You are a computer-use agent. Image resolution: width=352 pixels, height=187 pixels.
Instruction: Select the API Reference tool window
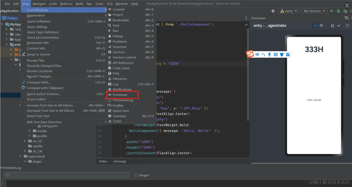[131, 63]
